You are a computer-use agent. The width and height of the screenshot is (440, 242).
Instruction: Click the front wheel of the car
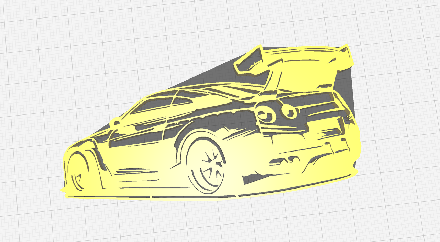coord(79,171)
